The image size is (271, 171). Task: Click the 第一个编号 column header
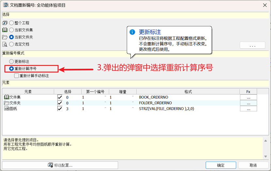[x=95, y=92]
